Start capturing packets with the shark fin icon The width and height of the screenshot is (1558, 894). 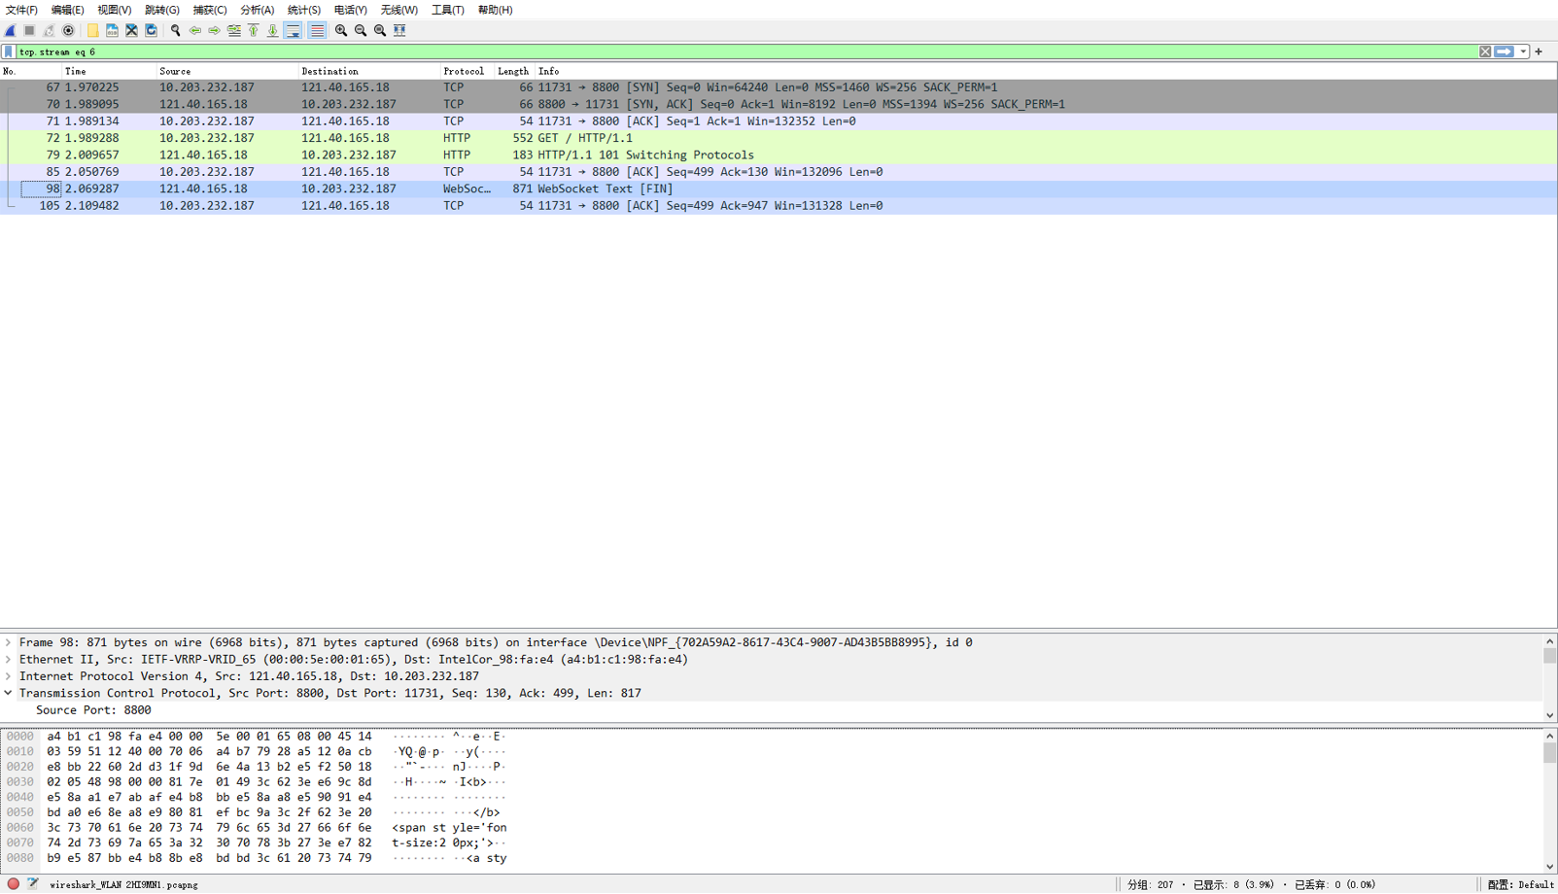[11, 30]
